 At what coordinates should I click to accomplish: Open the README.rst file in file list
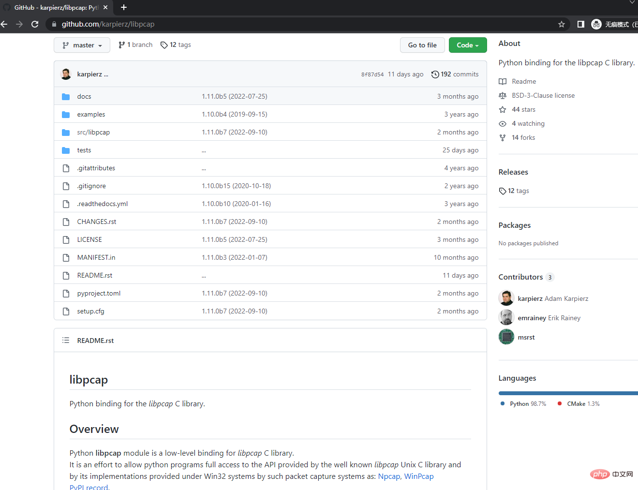(95, 276)
